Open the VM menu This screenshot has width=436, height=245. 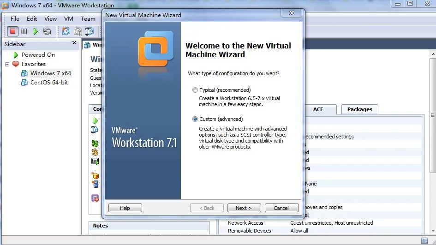pyautogui.click(x=68, y=18)
